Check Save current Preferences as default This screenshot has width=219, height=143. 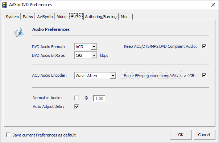pos(8,135)
